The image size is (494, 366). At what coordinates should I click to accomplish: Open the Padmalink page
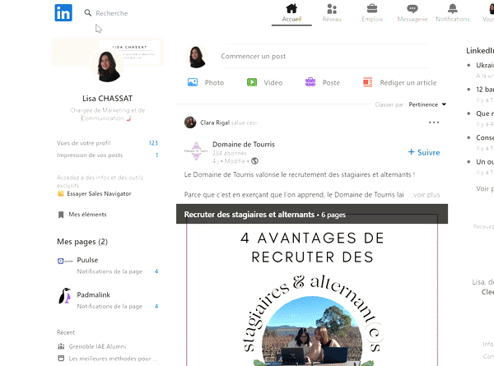pos(94,295)
